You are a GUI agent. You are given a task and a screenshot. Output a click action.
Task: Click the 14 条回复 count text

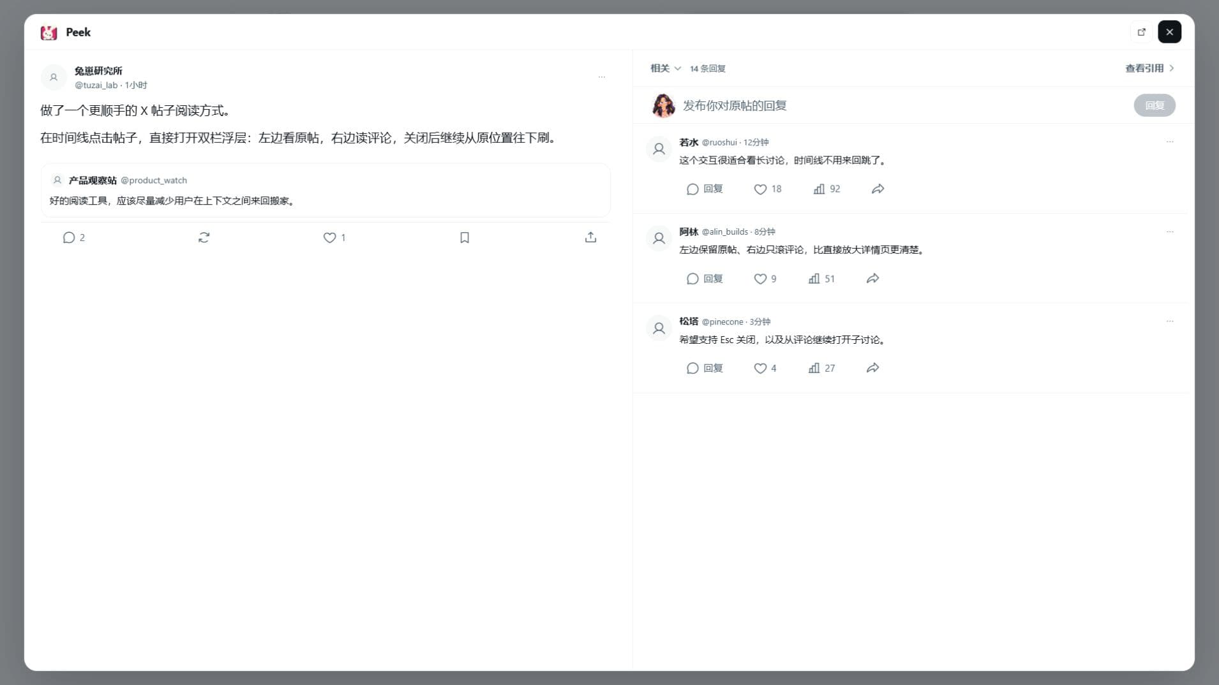coord(707,69)
